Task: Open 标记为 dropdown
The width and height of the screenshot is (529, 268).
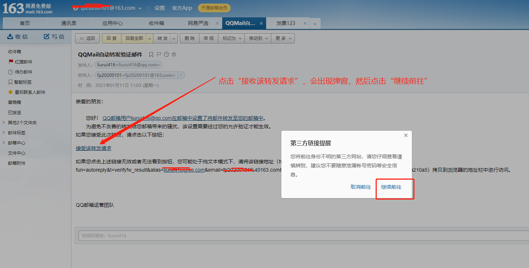Action: point(231,38)
